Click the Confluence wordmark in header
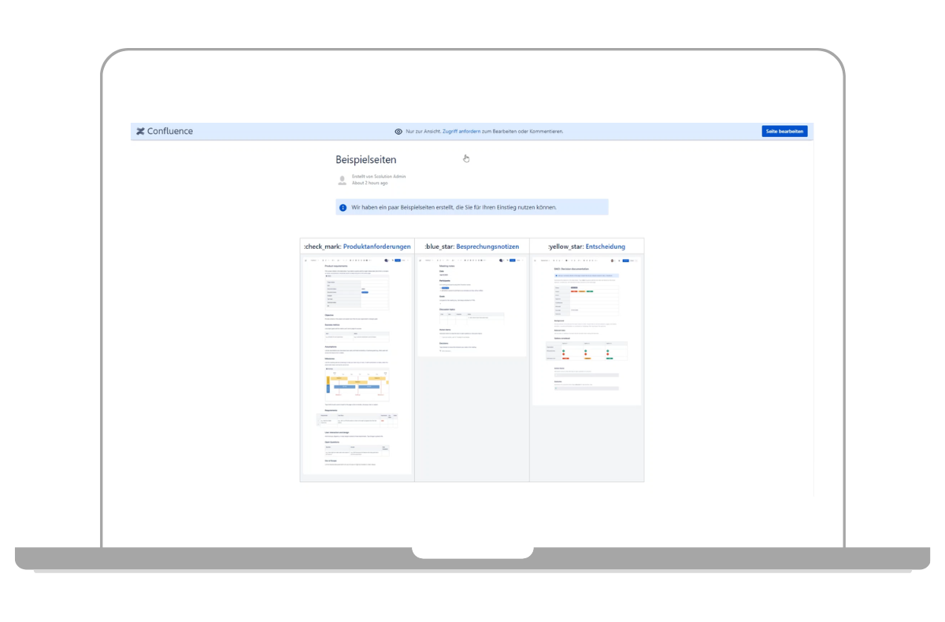 tap(170, 131)
